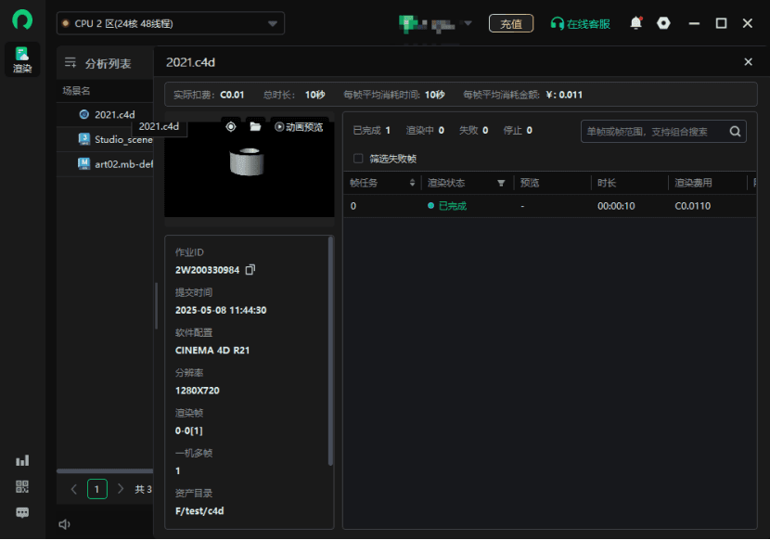Click the render preview thumbnail
The image size is (770, 540).
[x=249, y=170]
